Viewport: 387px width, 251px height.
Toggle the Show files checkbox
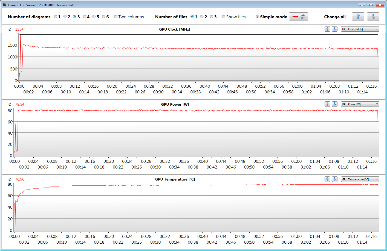point(223,17)
